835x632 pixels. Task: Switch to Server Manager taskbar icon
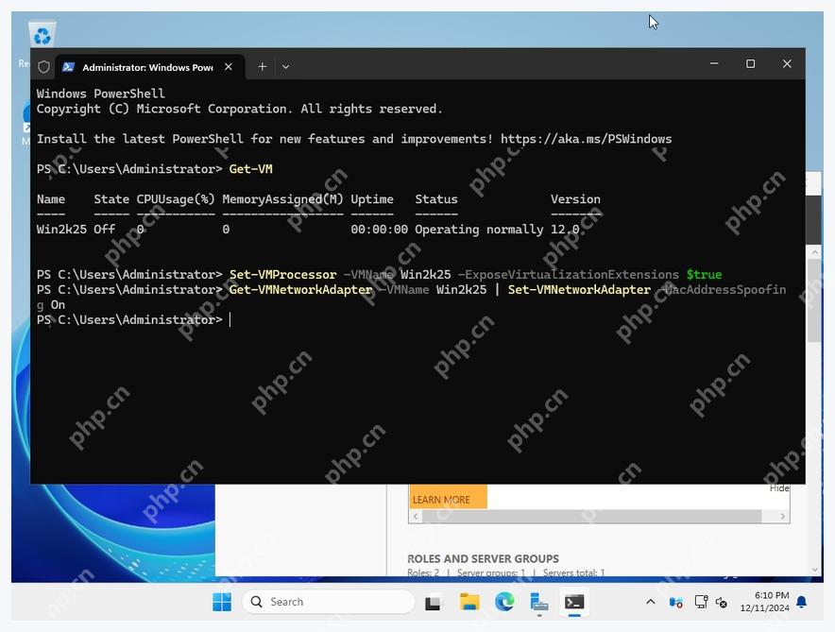pyautogui.click(x=539, y=602)
